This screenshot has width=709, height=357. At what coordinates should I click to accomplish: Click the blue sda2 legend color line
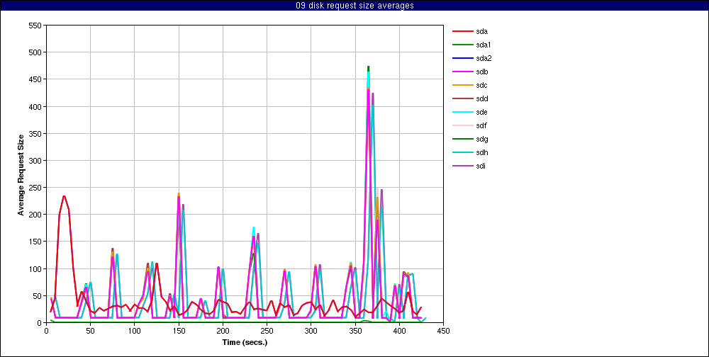click(x=462, y=58)
